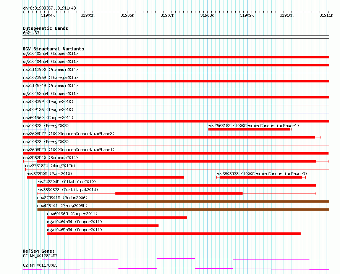Open esv3608572 (1000GenomesConsortiumPhase3) variant label
The image size is (340, 274).
[x=69, y=134]
